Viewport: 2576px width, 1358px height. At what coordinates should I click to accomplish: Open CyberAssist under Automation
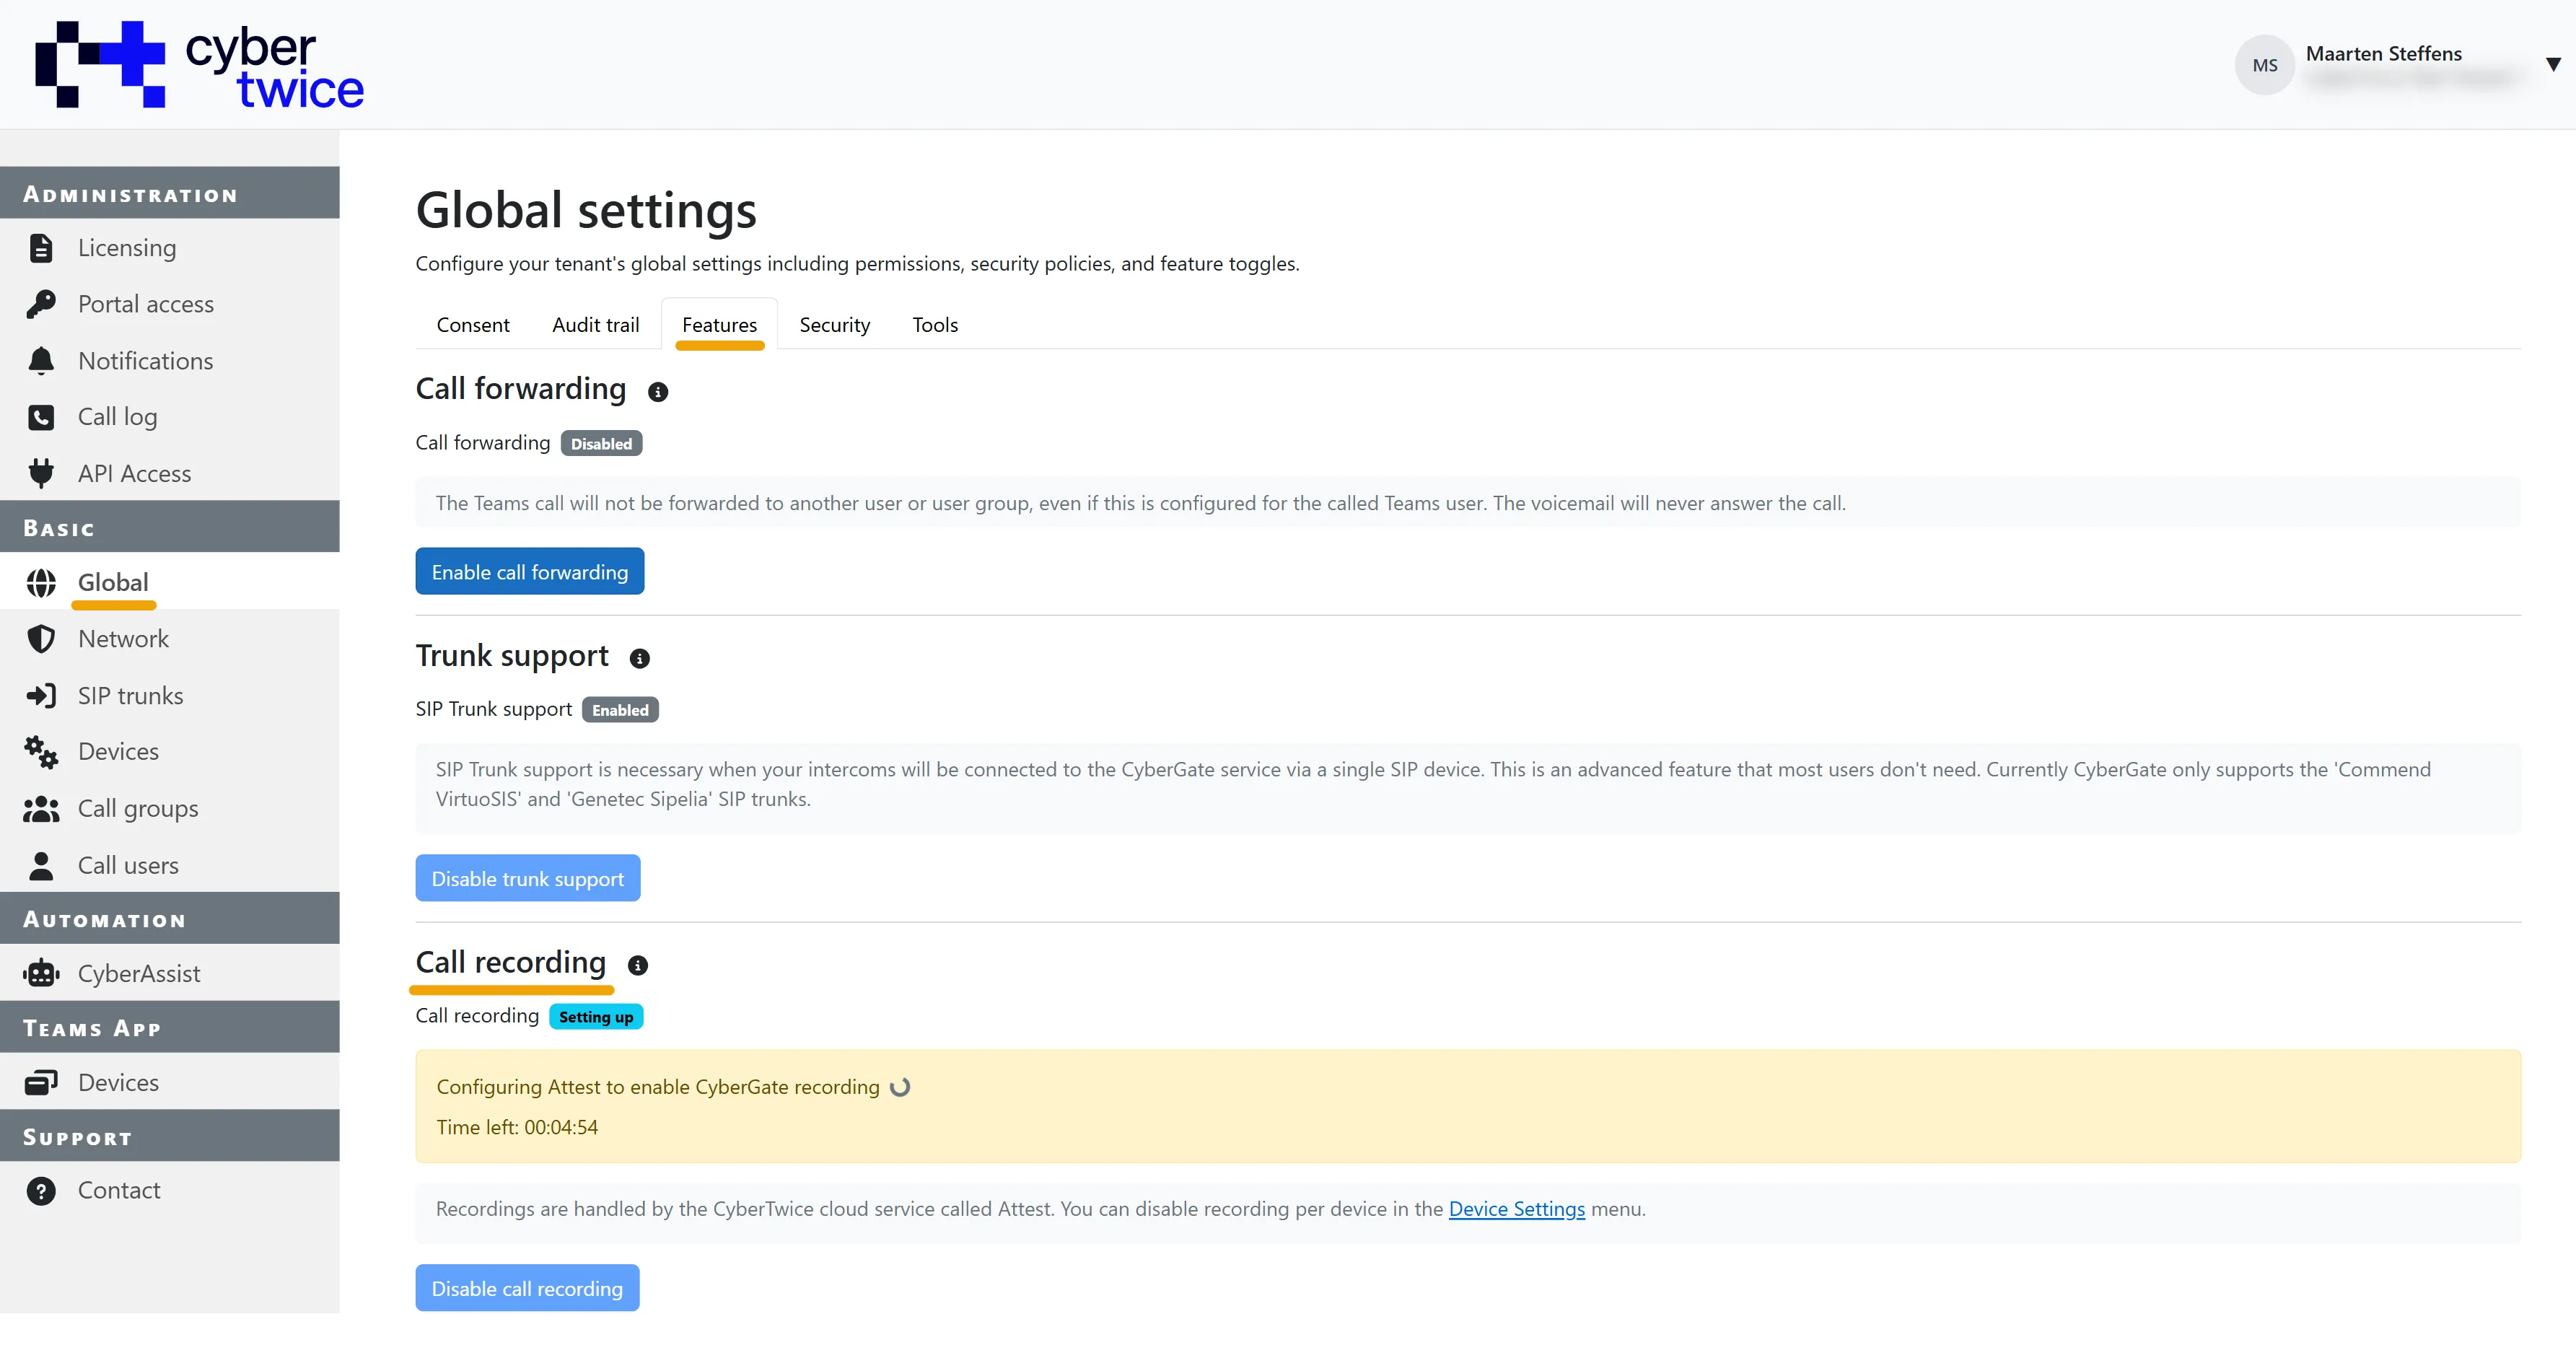(170, 974)
